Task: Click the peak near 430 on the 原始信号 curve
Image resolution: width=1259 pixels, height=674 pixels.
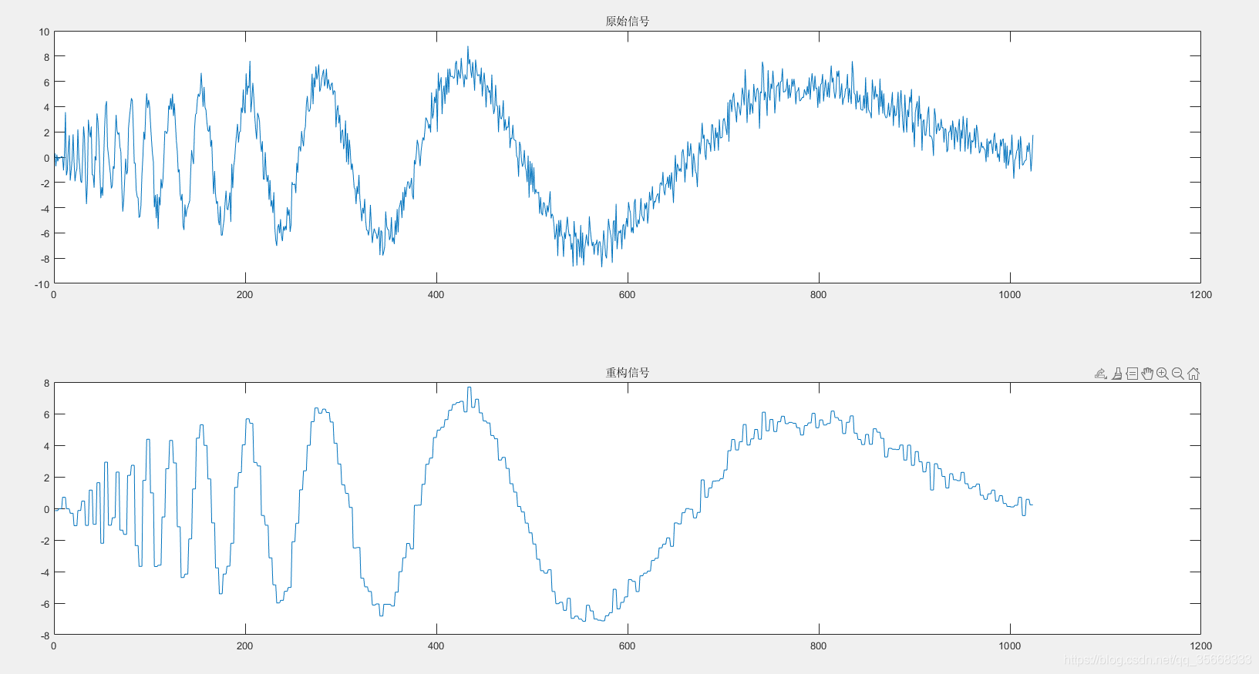Action: coord(467,48)
